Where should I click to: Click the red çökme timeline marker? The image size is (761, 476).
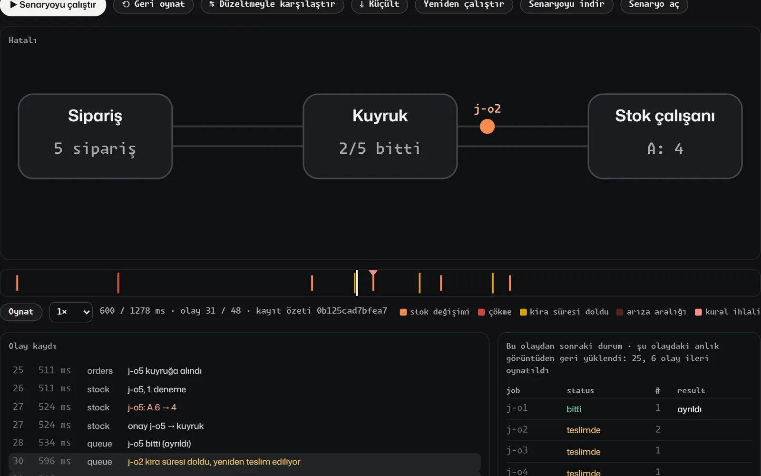(x=118, y=283)
